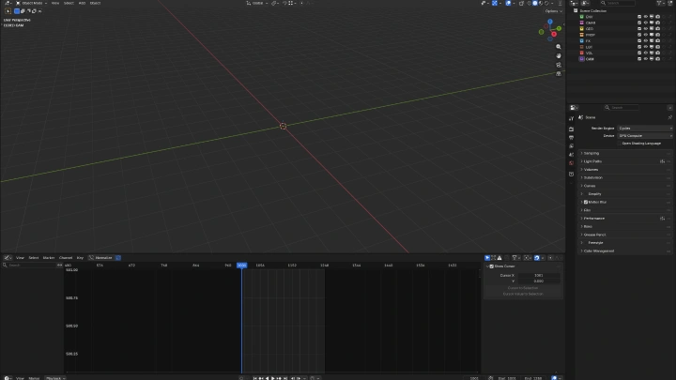Screen dimensions: 676x380
Task: Open the Device GPU Compute dropdown
Action: pos(645,136)
